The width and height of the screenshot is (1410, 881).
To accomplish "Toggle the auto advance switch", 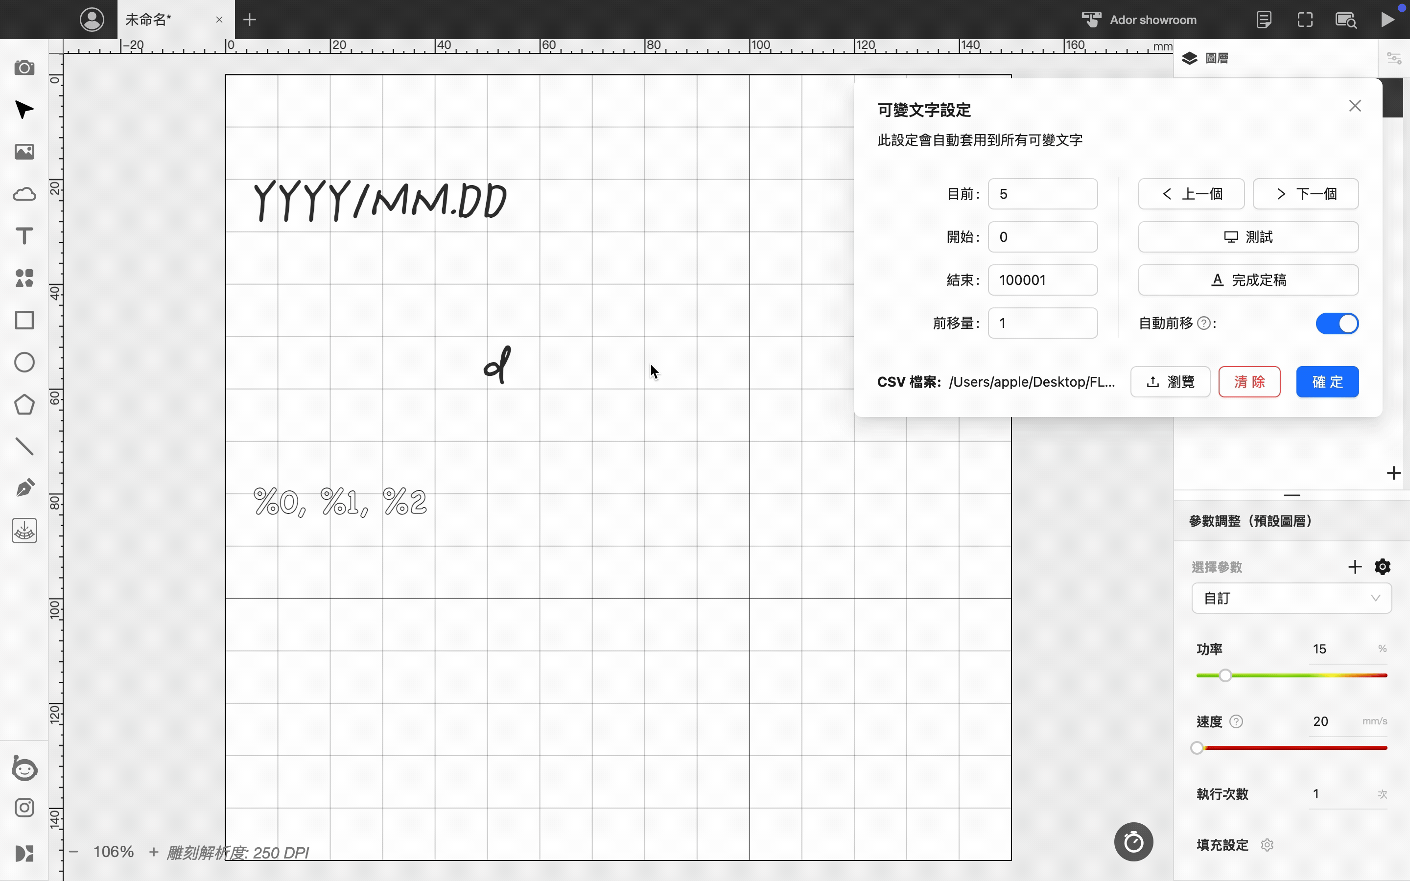I will point(1337,324).
